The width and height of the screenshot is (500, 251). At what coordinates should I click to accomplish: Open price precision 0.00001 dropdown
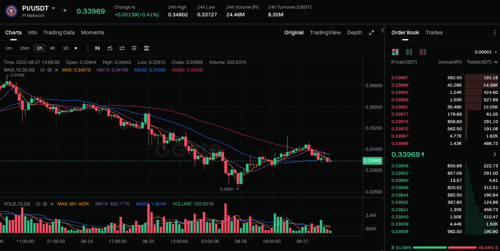tap(486, 52)
